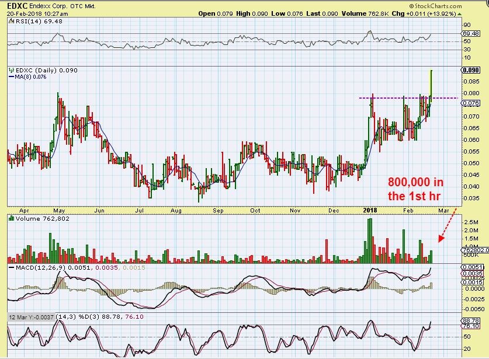Click the RSI(14) indicator line icon
The width and height of the screenshot is (489, 359).
[12, 22]
